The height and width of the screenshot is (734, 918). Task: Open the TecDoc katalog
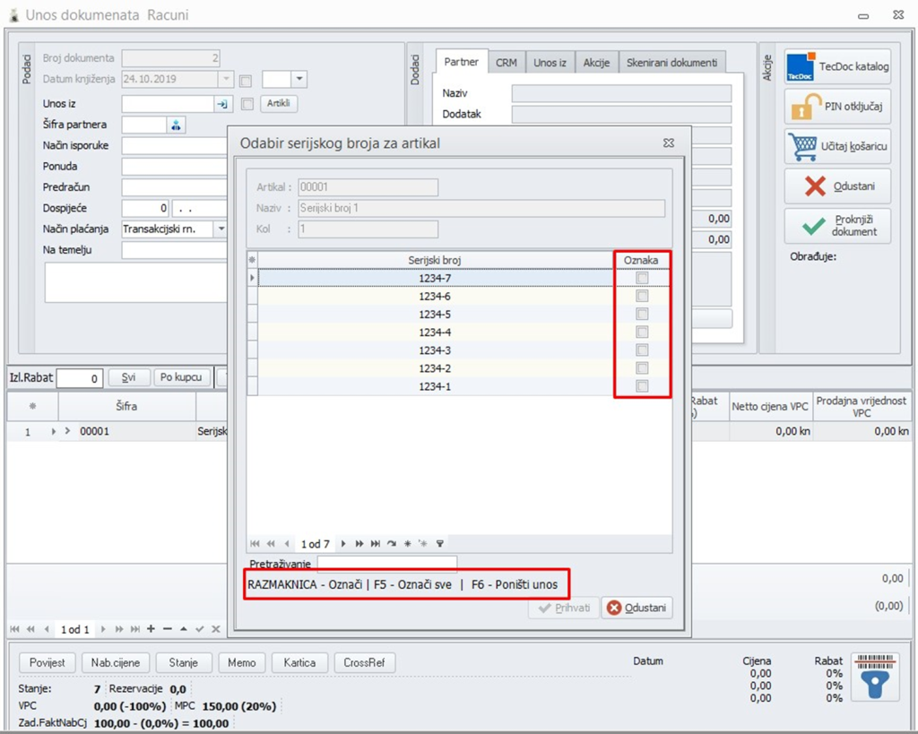(837, 67)
